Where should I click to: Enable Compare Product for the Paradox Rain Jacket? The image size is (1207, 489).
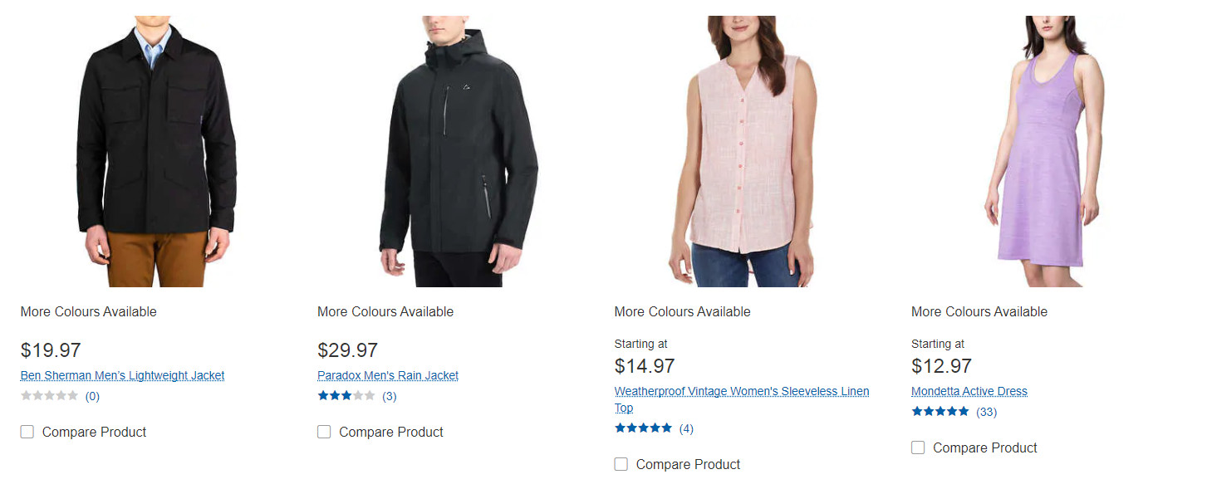tap(324, 432)
